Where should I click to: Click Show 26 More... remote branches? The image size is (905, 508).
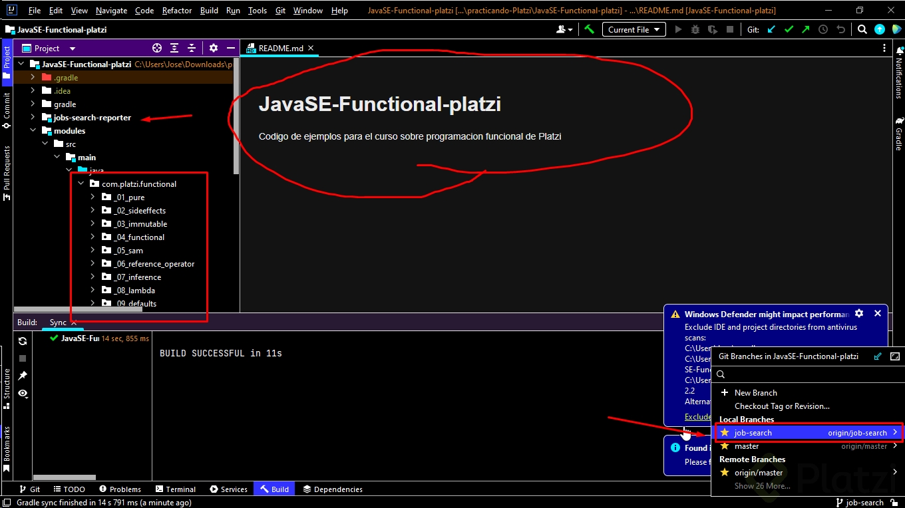click(762, 486)
